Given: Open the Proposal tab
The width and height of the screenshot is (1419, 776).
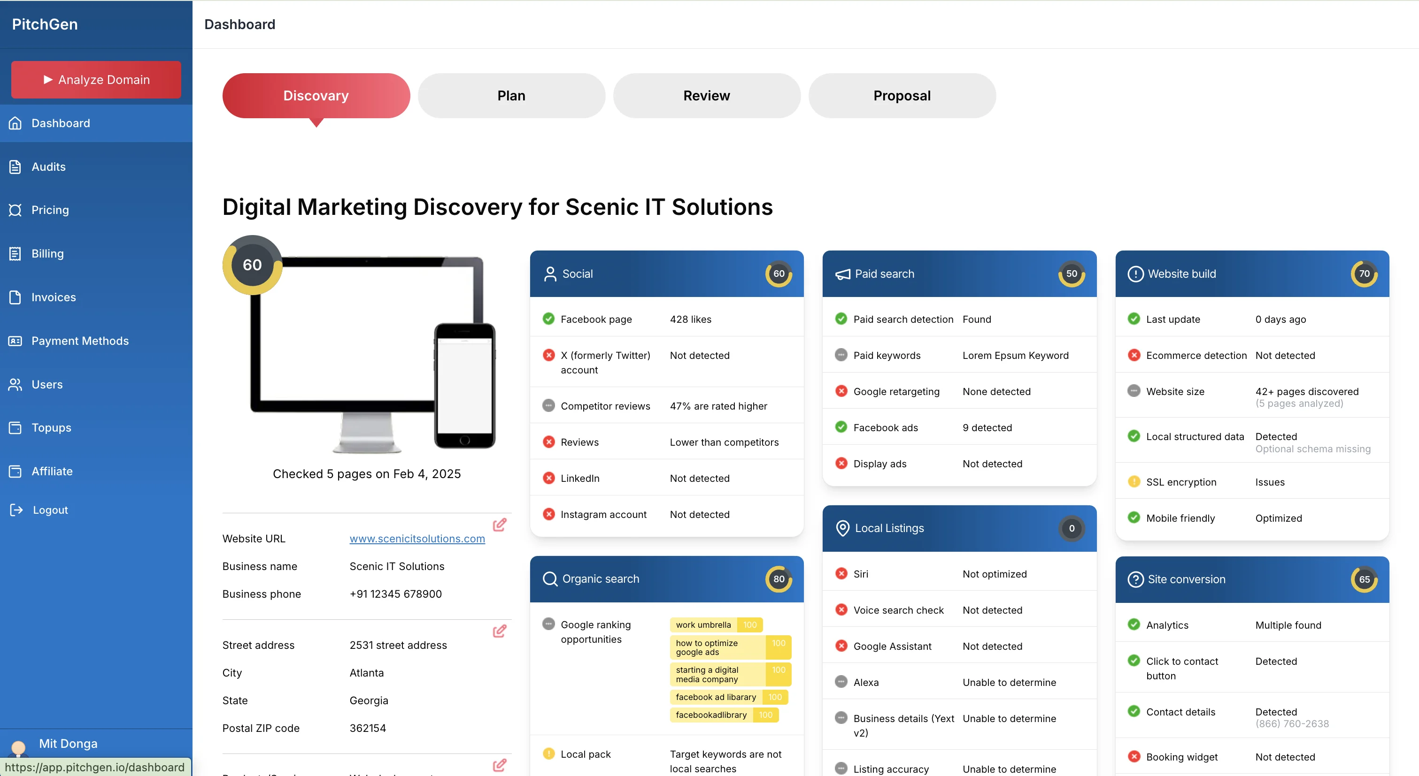Looking at the screenshot, I should tap(901, 96).
